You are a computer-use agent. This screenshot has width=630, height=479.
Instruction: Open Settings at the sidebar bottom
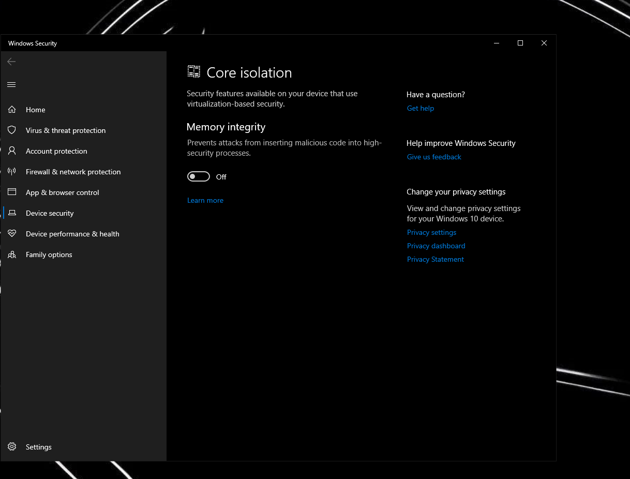[x=84, y=447]
